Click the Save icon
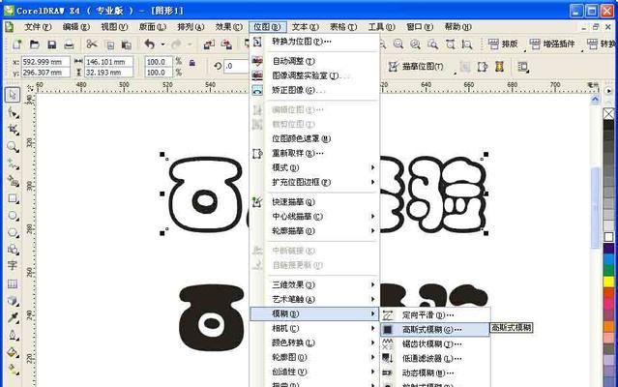This screenshot has width=618, height=387. pyautogui.click(x=51, y=45)
